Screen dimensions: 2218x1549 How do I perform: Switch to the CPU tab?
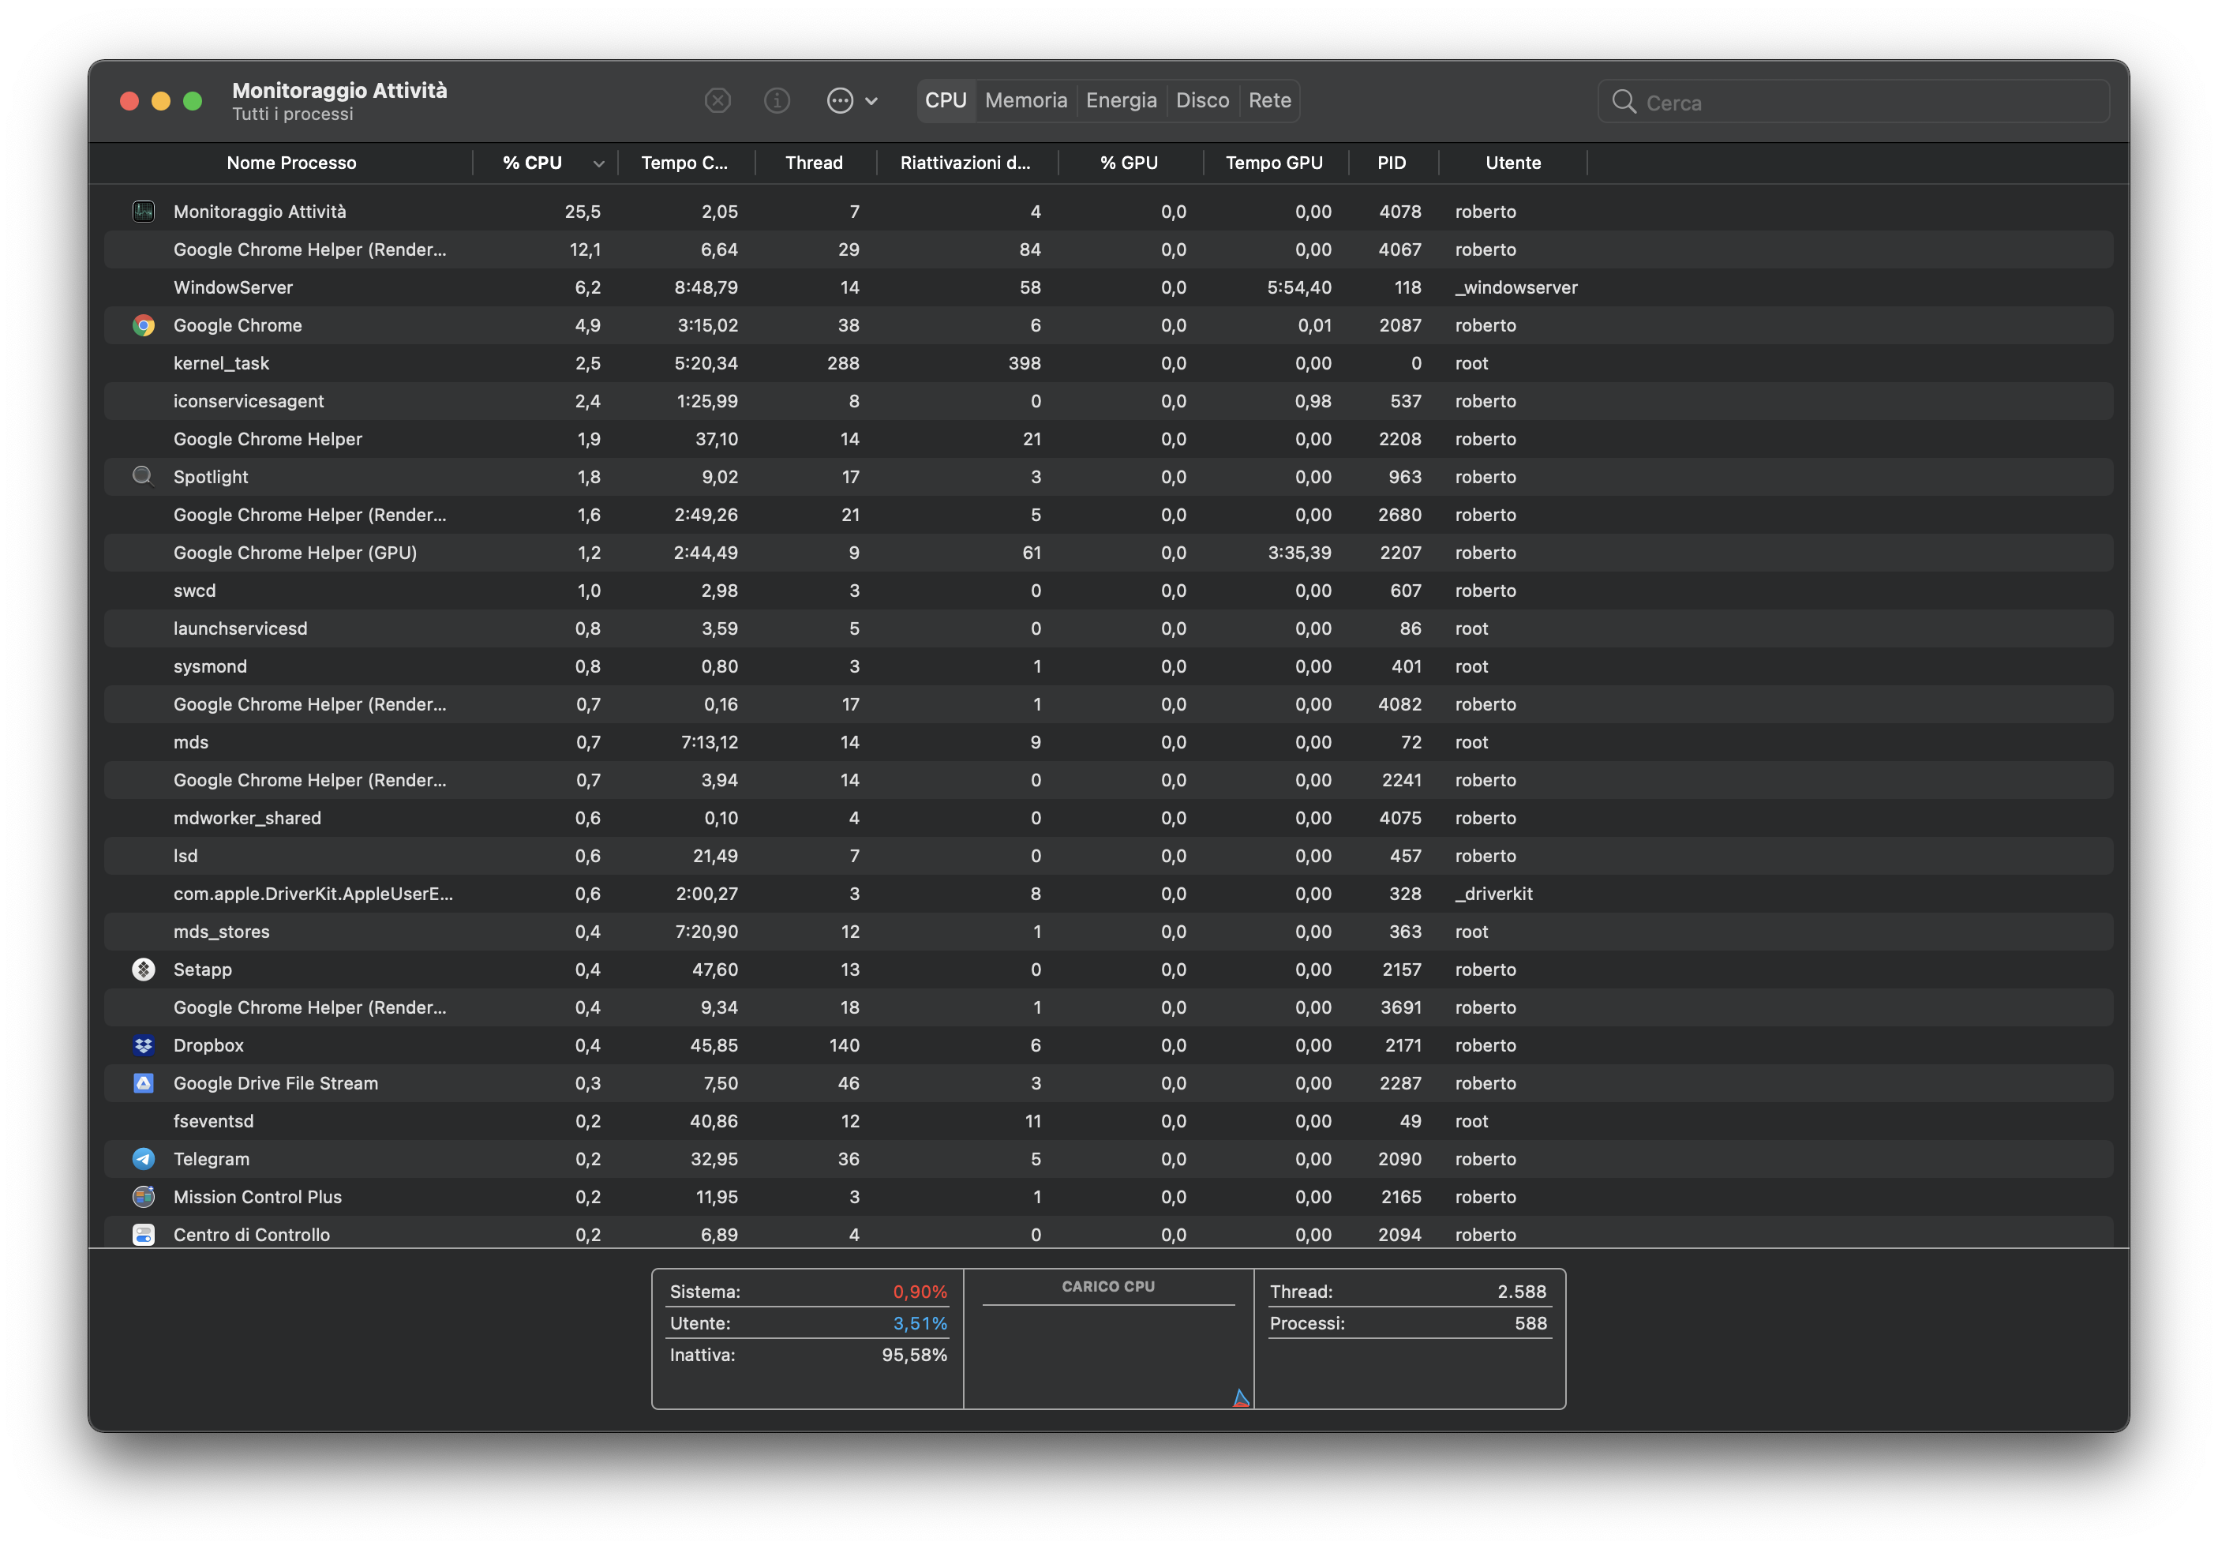pos(946,100)
